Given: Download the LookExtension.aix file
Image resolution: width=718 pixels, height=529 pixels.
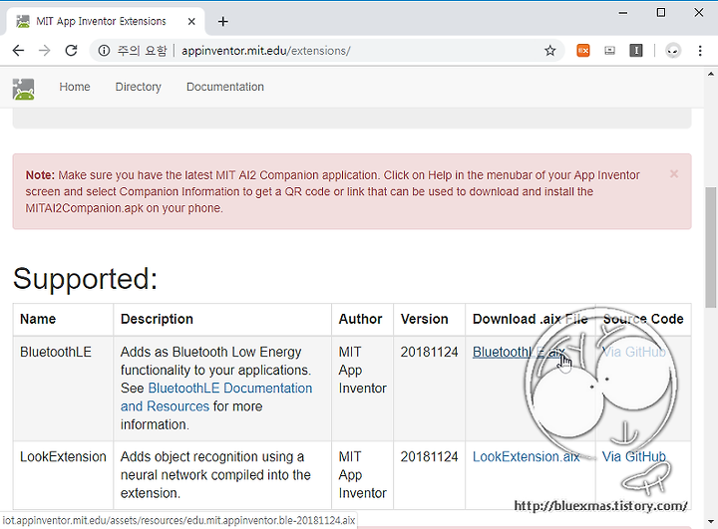Looking at the screenshot, I should pyautogui.click(x=526, y=456).
